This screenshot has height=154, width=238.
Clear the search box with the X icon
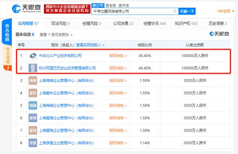point(175,11)
